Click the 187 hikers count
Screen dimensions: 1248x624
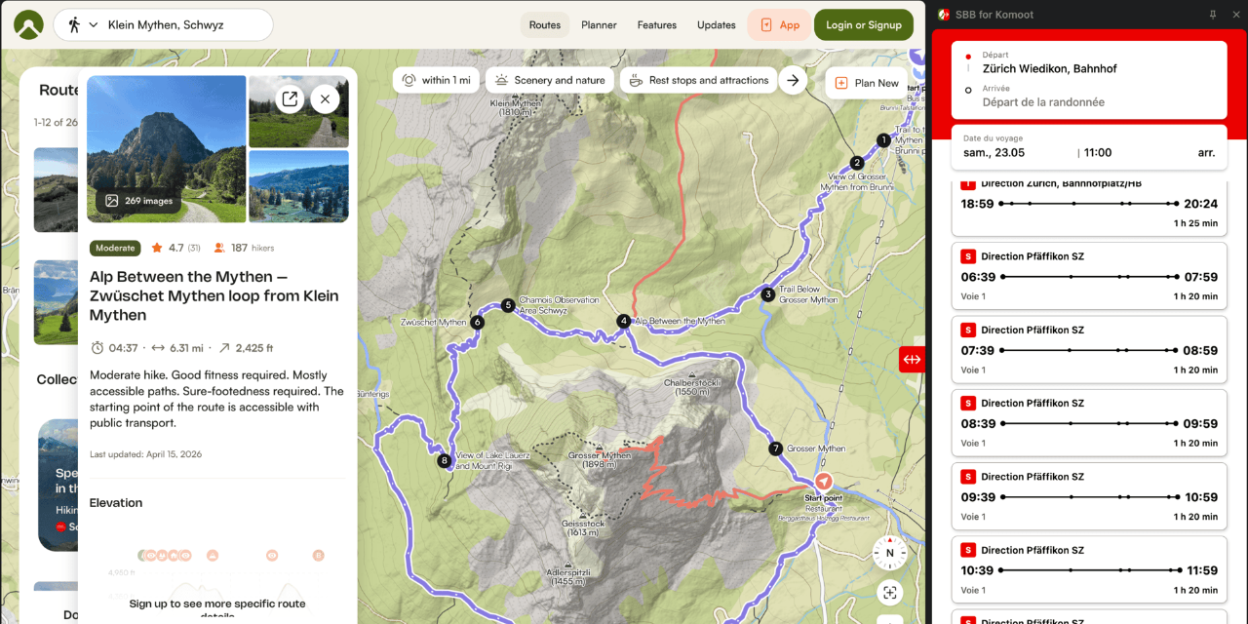coord(244,248)
